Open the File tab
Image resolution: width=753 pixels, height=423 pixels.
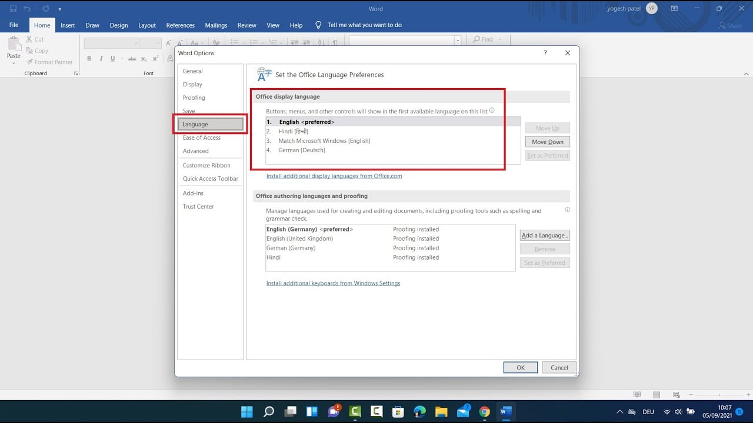[14, 25]
